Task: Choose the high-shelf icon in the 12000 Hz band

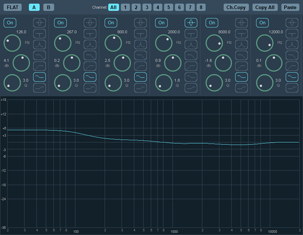Action: coord(292,88)
